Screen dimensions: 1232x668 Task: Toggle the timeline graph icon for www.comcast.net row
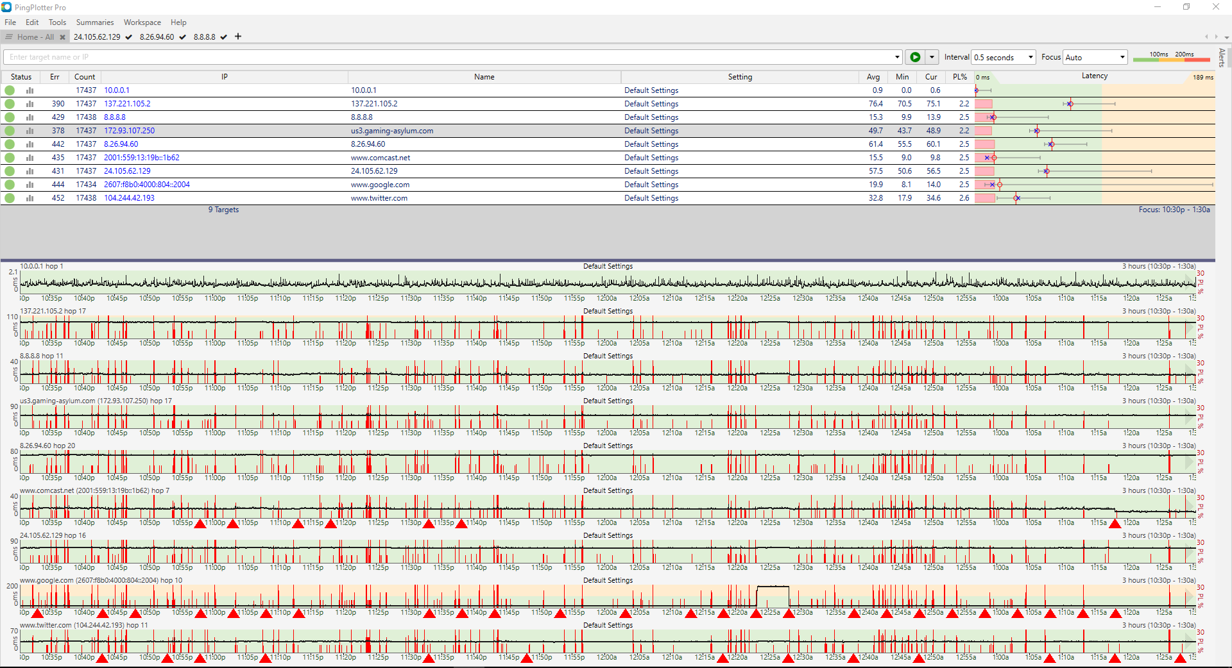click(30, 158)
